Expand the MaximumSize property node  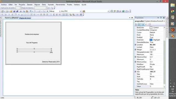136,57
